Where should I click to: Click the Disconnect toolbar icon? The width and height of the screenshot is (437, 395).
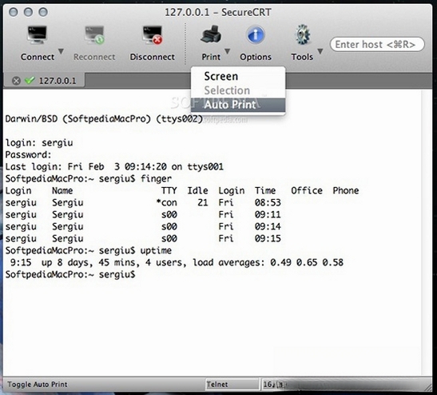coord(153,35)
